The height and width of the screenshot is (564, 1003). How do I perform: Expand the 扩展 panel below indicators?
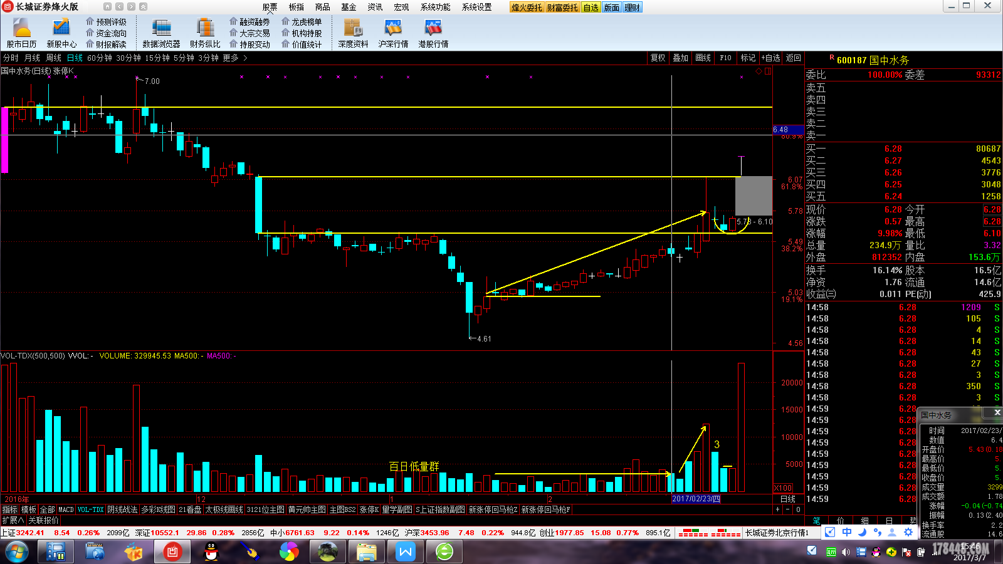(x=13, y=520)
